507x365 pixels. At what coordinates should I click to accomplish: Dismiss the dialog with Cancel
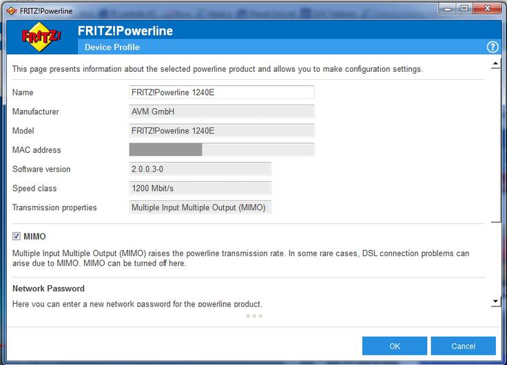point(463,346)
